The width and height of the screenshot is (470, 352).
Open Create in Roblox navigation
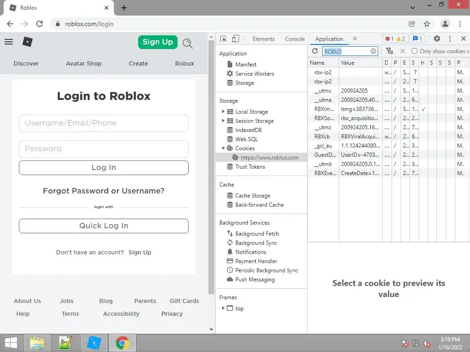click(138, 63)
